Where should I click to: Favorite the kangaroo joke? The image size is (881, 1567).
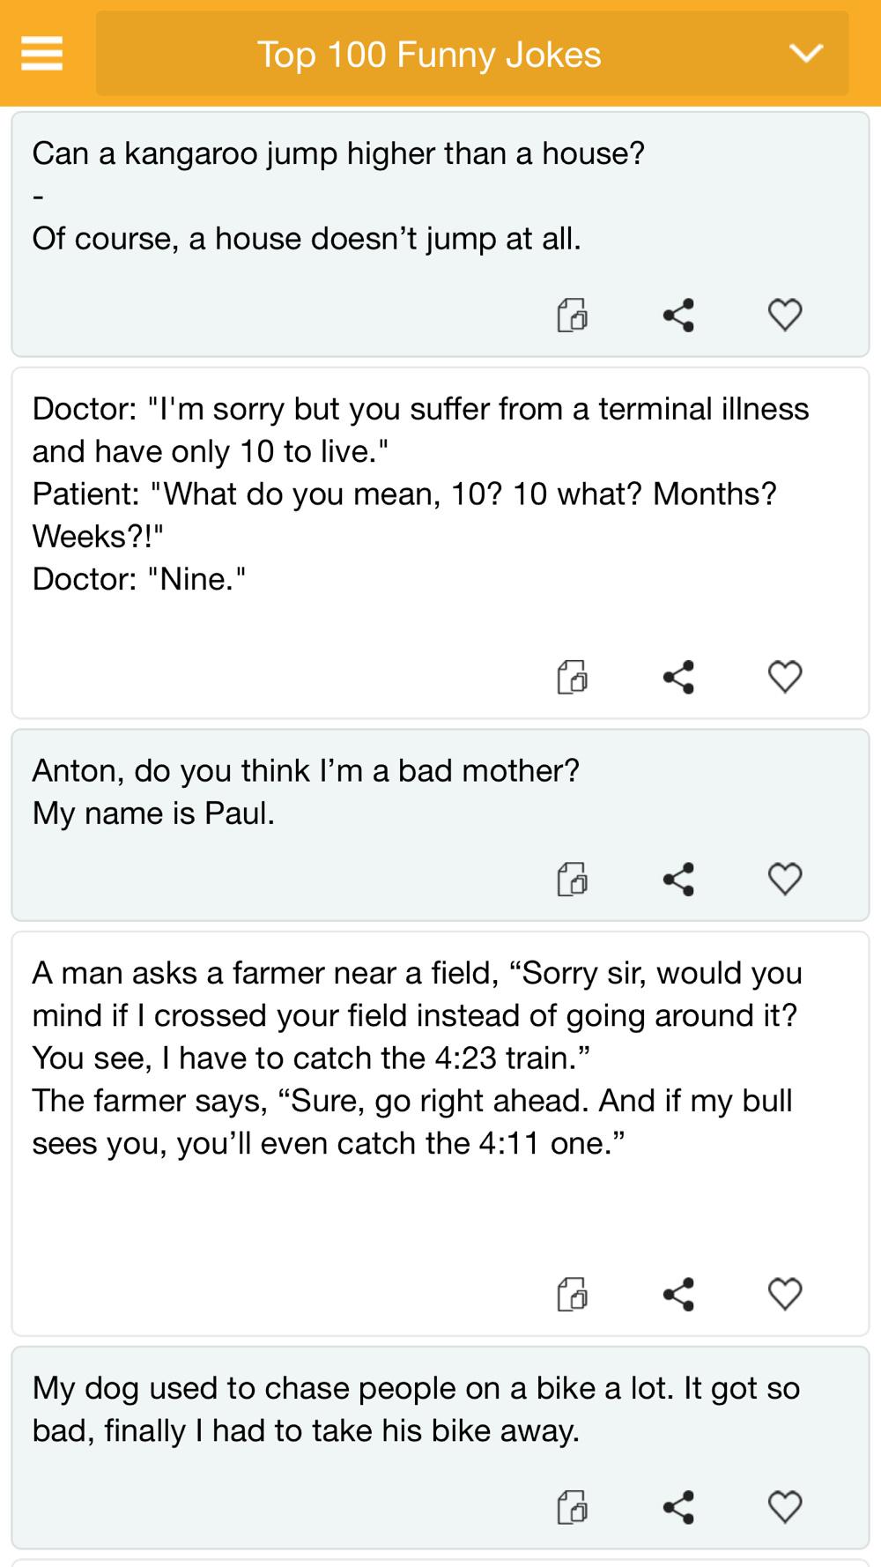[x=785, y=315]
